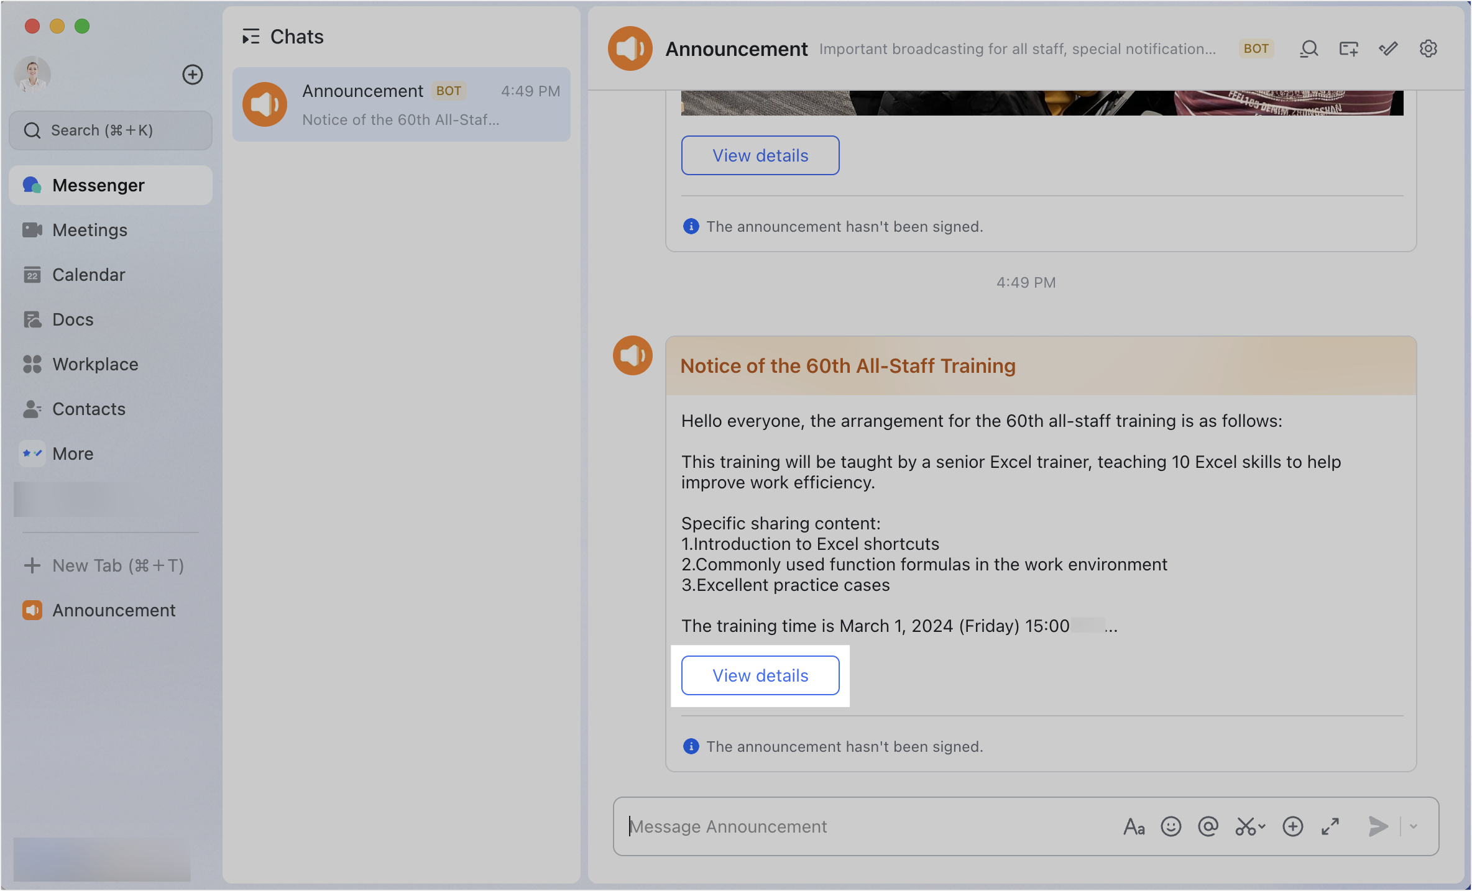This screenshot has width=1472, height=891.
Task: Open the send options dropdown chevron
Action: pos(1414,826)
